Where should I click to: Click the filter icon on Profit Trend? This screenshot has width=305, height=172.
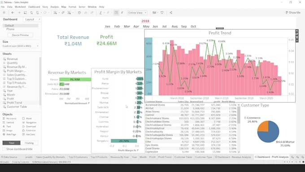click(297, 37)
